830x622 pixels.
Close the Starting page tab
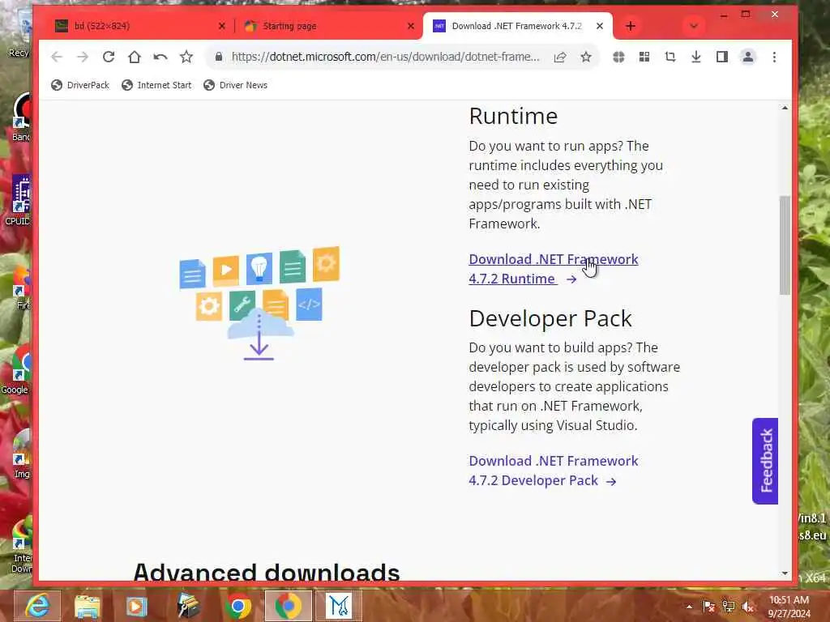(411, 26)
